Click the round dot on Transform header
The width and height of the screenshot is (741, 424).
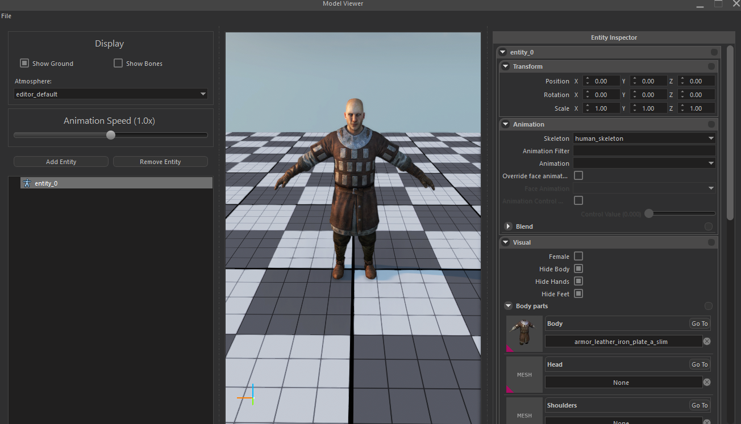click(711, 66)
